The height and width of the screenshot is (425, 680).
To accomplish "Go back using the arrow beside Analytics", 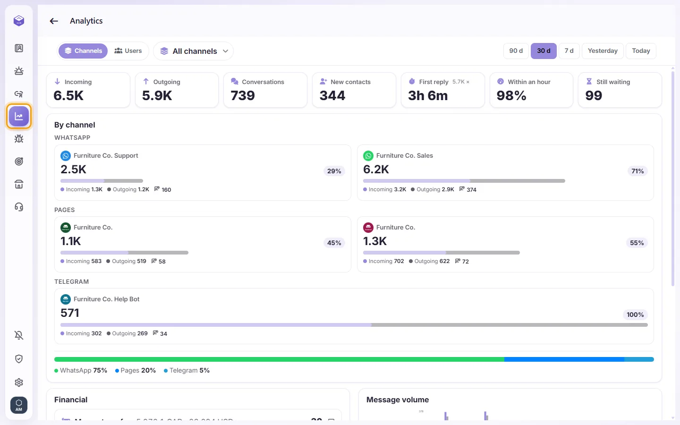I will click(54, 21).
